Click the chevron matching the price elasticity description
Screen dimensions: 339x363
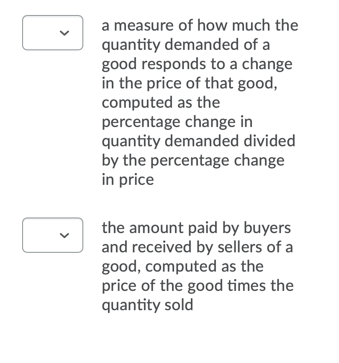[65, 34]
